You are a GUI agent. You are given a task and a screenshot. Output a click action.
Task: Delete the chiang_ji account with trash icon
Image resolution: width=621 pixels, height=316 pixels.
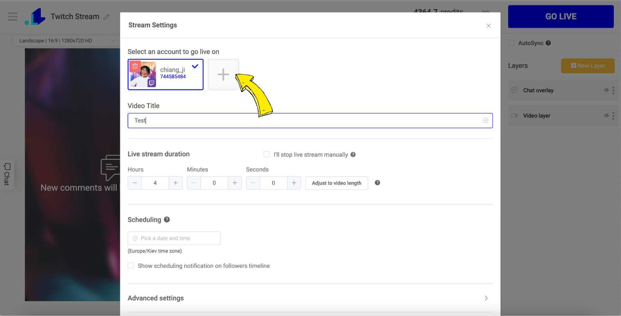[135, 66]
